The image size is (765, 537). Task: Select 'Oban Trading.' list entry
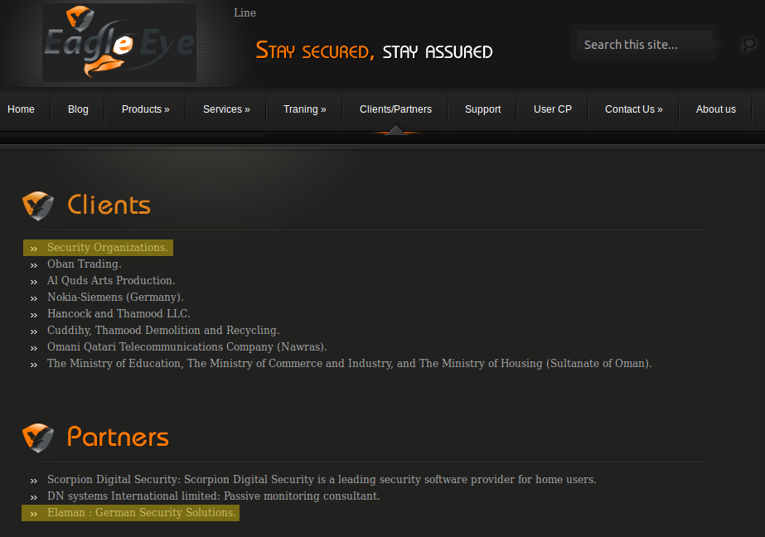(x=84, y=264)
